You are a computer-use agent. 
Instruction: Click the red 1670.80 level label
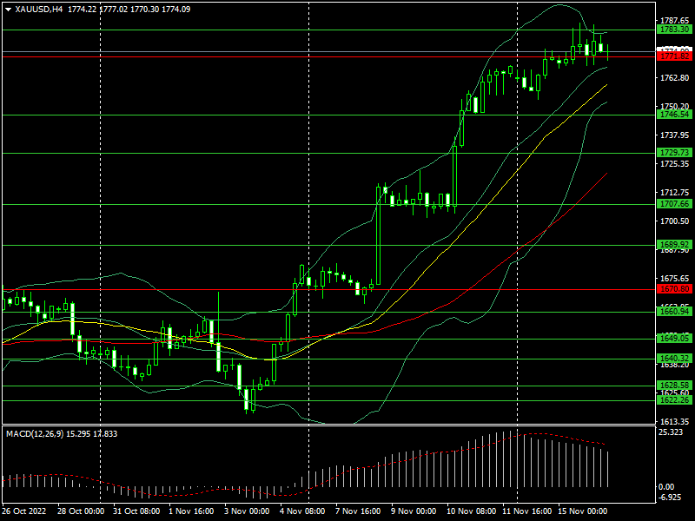(x=674, y=289)
